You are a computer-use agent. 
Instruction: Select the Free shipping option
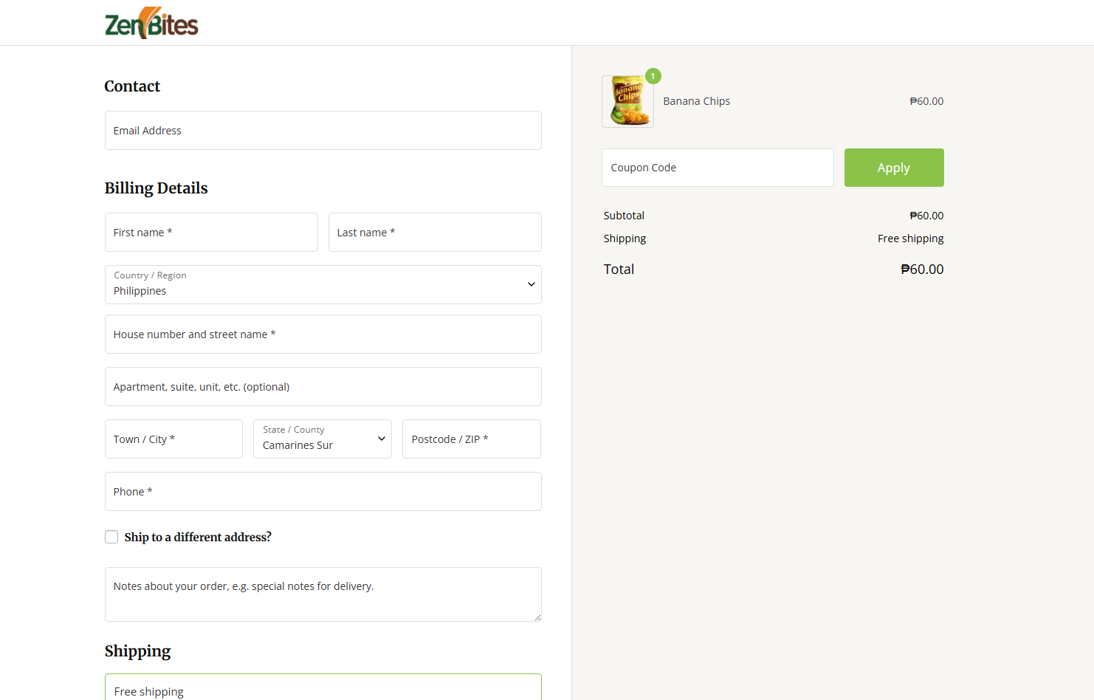click(323, 690)
